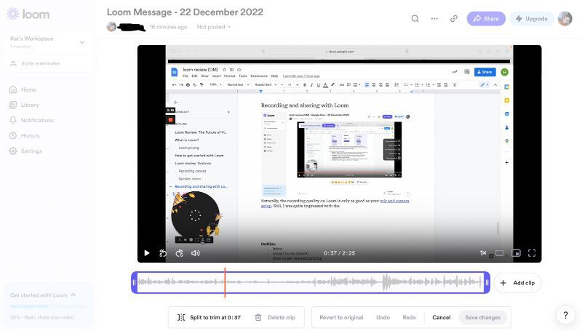582x331 pixels.
Task: Toggle theater mode icon
Action: point(500,253)
